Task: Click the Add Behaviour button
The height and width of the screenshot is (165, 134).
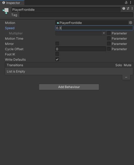Action: click(69, 87)
